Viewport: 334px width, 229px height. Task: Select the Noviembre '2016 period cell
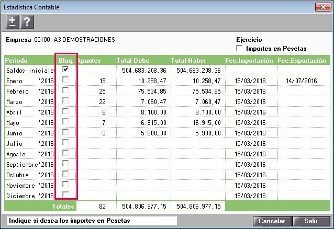[30, 186]
